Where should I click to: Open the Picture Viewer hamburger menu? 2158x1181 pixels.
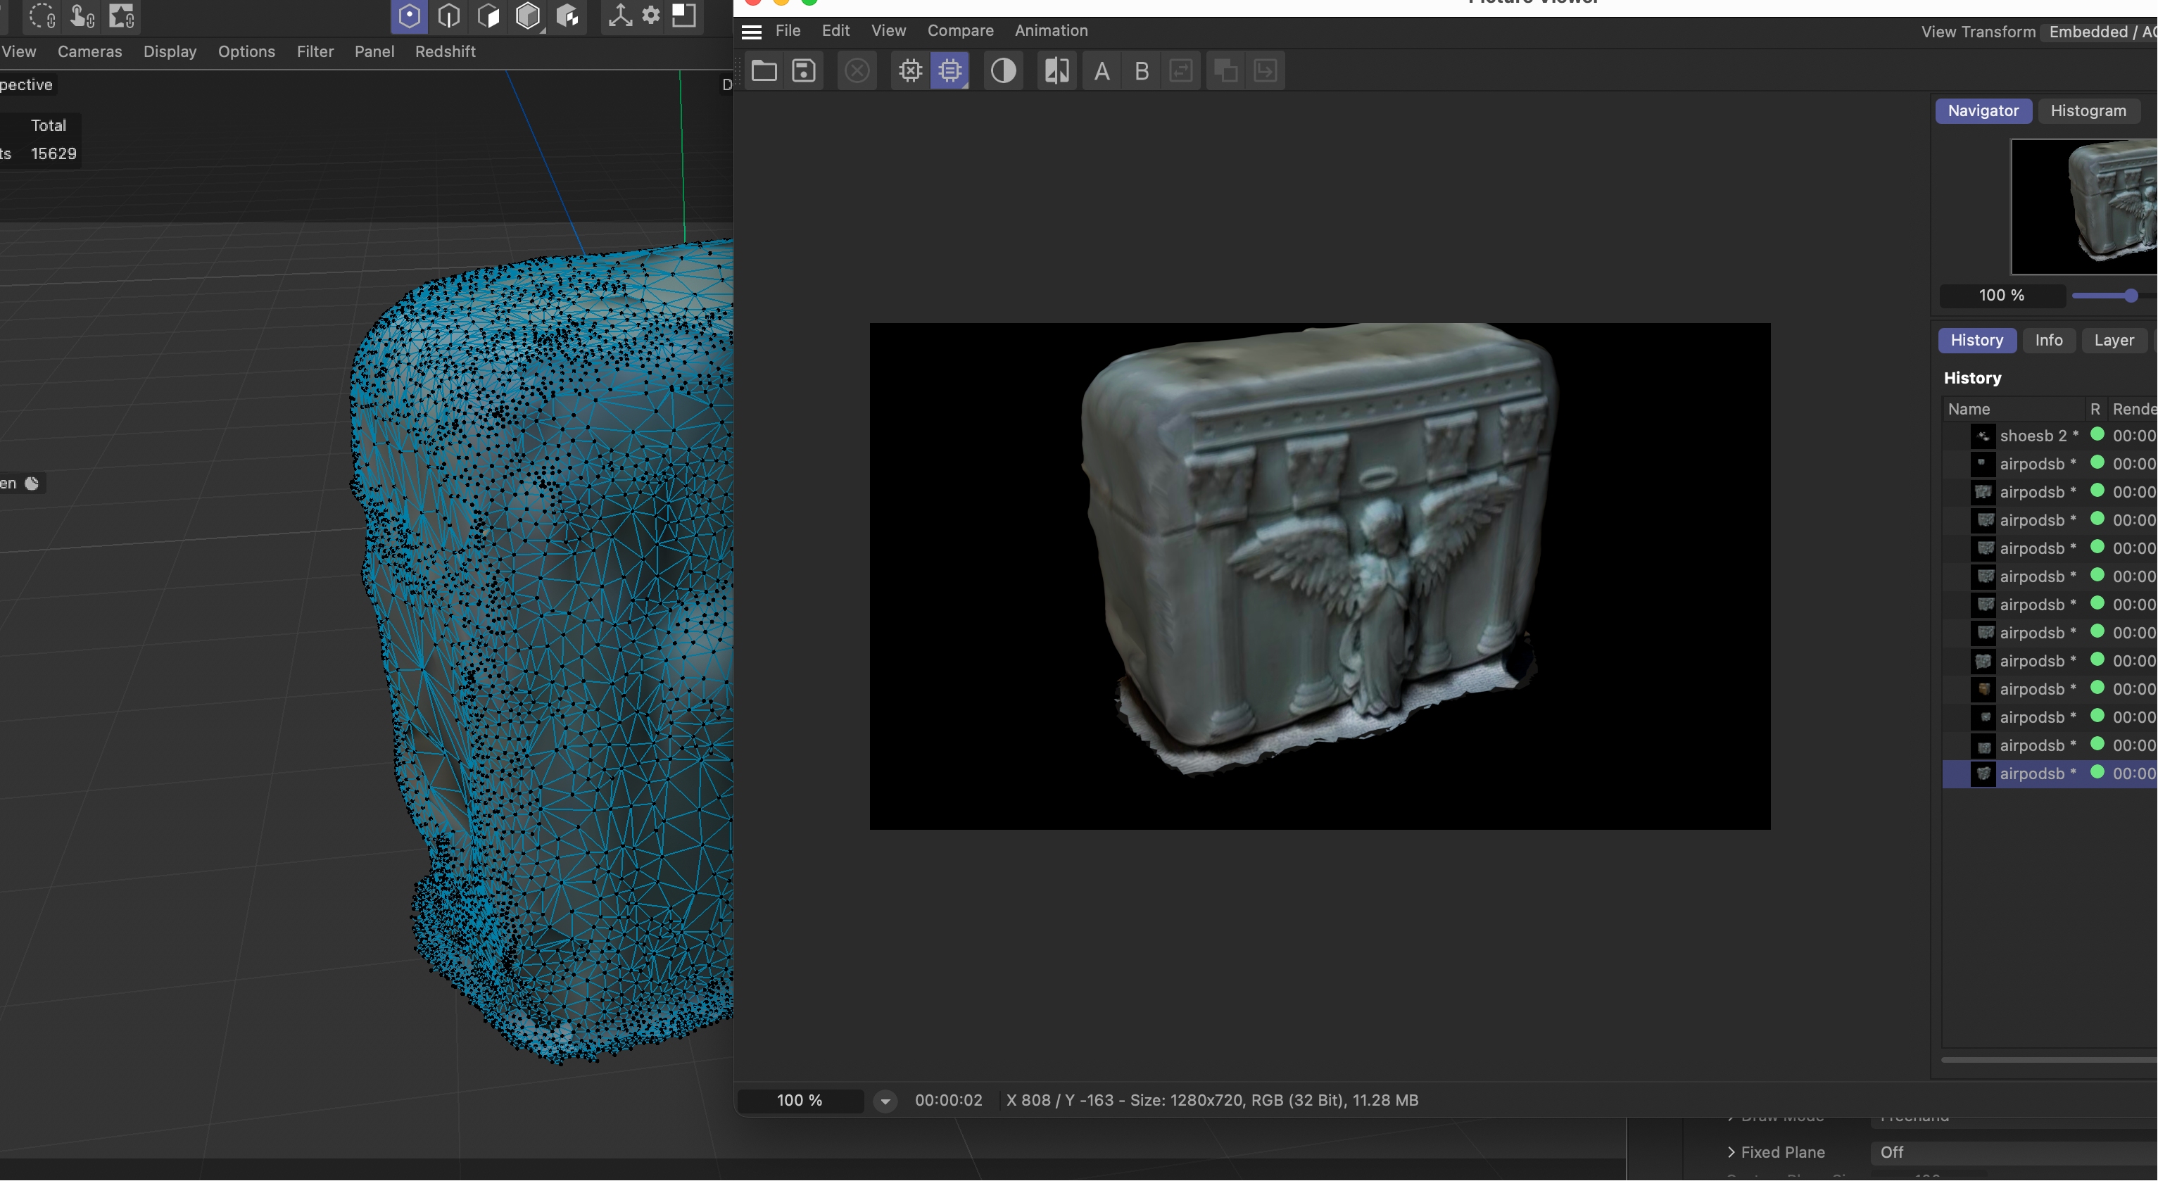point(752,32)
